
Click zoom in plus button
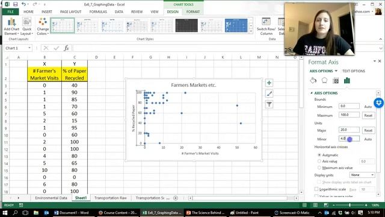pos(366,205)
